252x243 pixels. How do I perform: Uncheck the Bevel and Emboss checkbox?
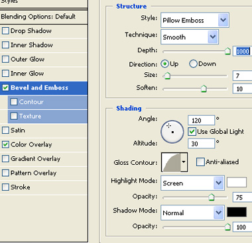click(x=5, y=87)
